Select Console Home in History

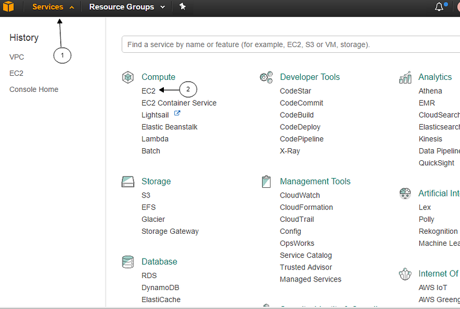click(34, 90)
